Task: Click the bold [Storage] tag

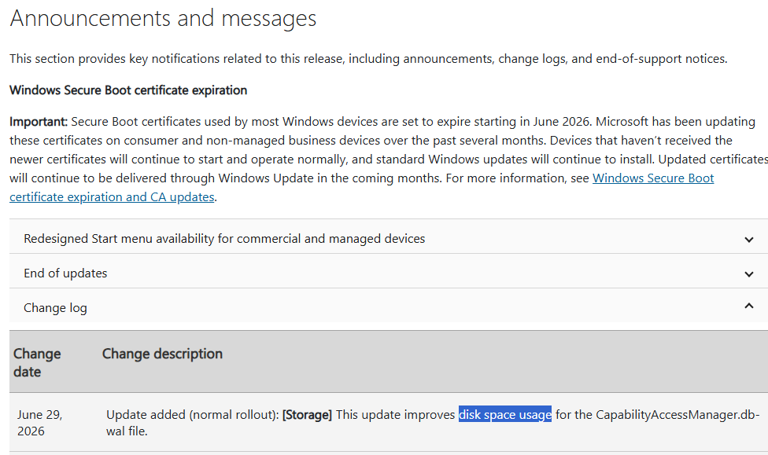Action: pos(307,415)
